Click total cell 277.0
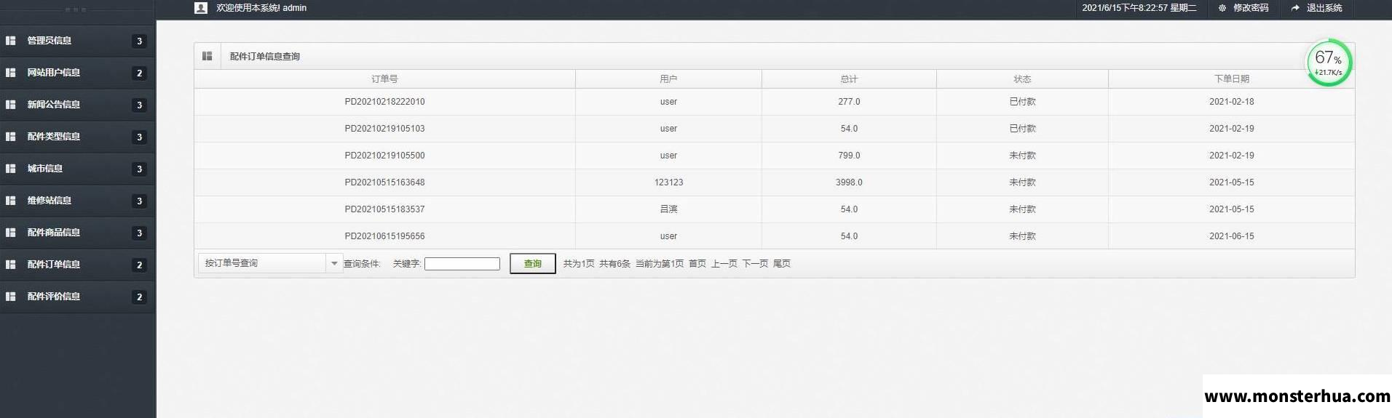Screen dimensions: 1392x418 pyautogui.click(x=849, y=102)
